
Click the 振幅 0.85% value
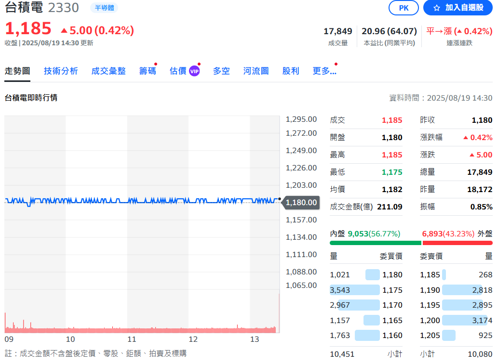(x=481, y=207)
